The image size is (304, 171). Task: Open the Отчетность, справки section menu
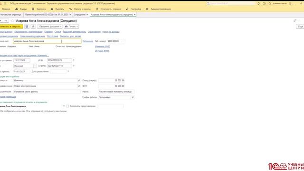tap(108, 9)
